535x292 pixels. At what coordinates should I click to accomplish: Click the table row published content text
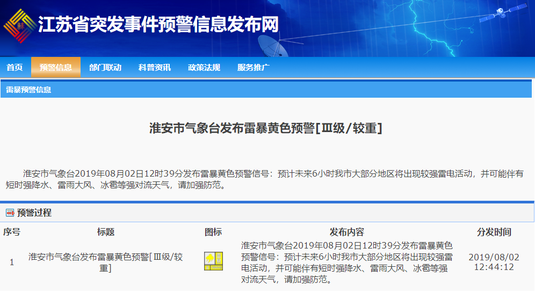coord(346,262)
